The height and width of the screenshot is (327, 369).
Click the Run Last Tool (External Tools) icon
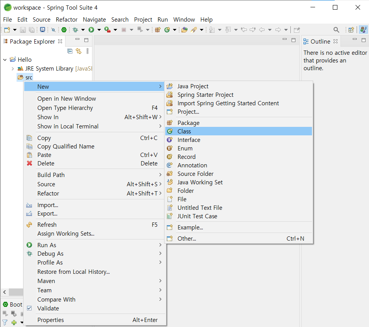pyautogui.click(x=107, y=30)
